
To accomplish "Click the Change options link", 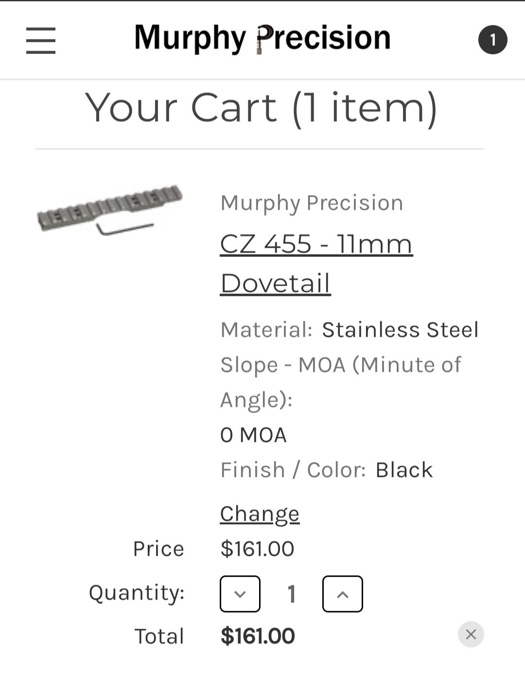I will pos(260,513).
